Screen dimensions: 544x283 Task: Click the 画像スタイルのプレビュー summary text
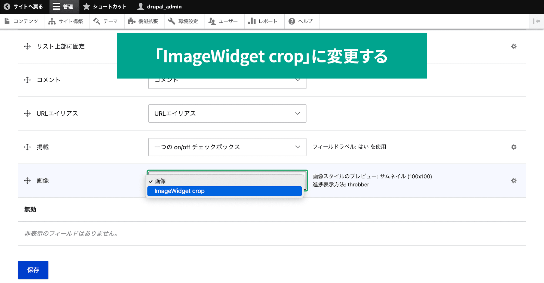372,177
